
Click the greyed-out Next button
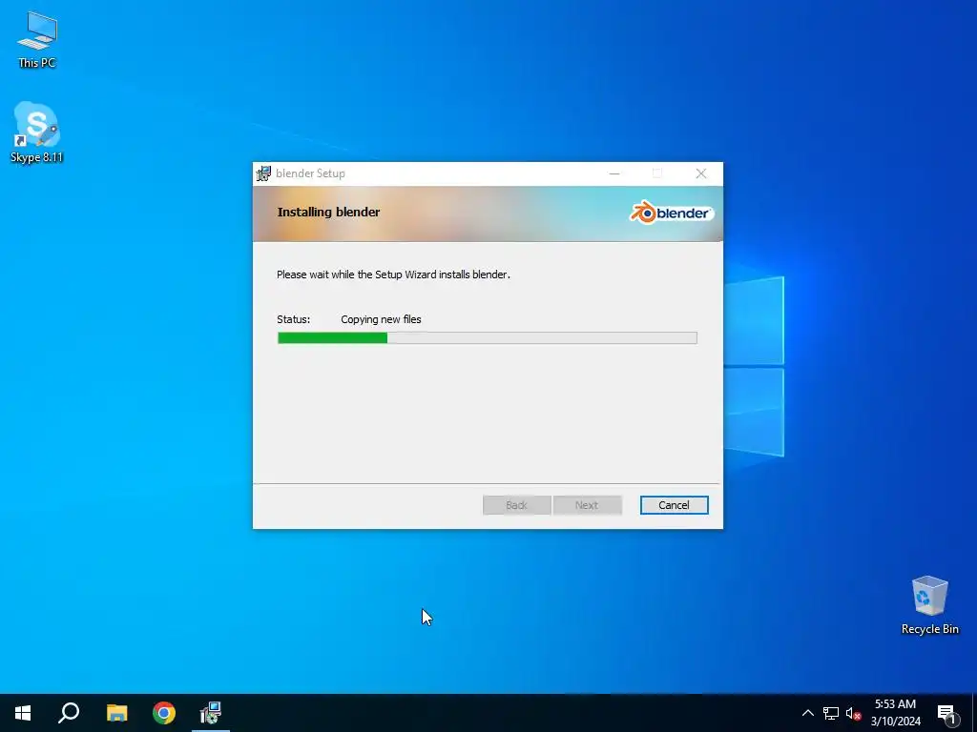(587, 505)
